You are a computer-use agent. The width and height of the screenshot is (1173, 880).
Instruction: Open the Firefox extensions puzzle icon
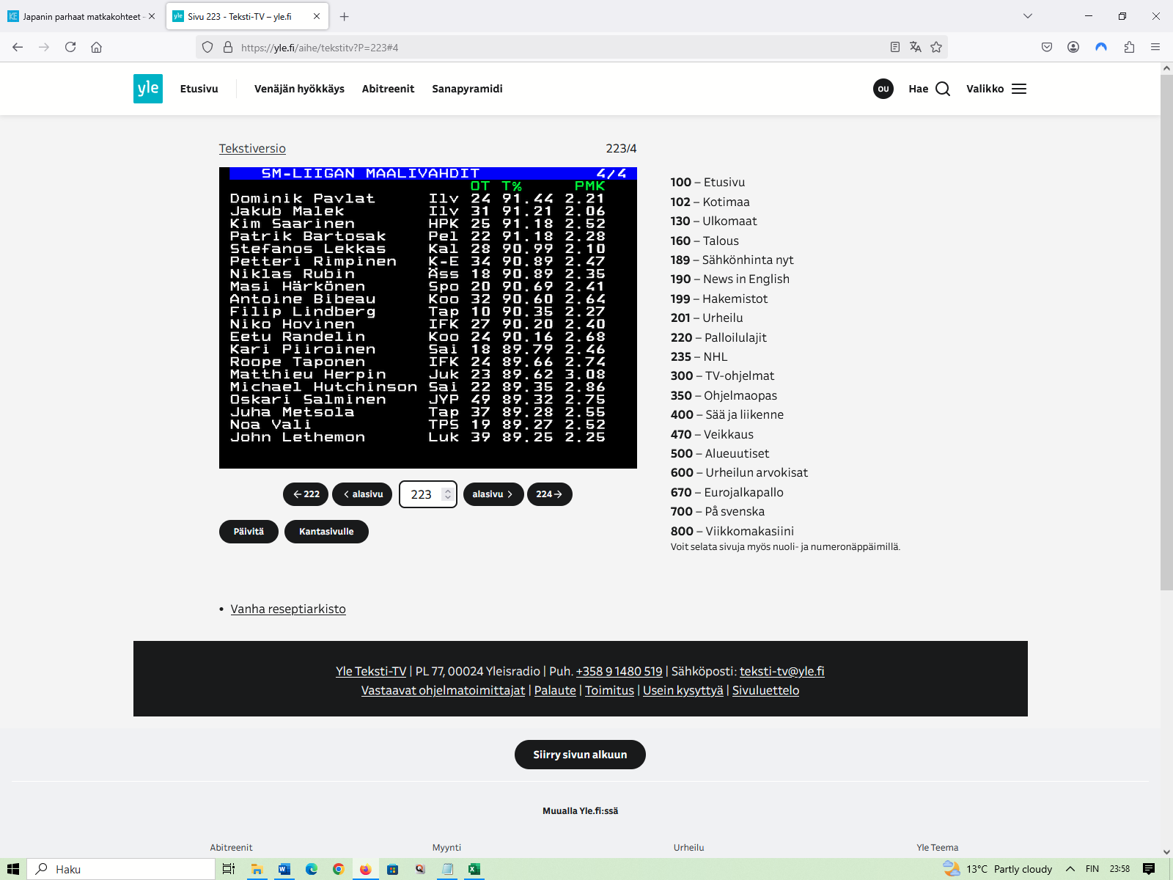(x=1129, y=47)
